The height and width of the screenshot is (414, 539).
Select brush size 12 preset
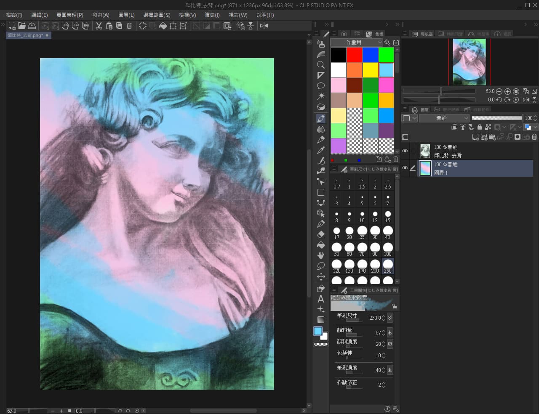pyautogui.click(x=375, y=216)
